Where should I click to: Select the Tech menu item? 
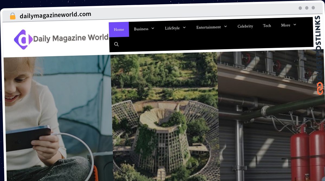click(x=267, y=26)
